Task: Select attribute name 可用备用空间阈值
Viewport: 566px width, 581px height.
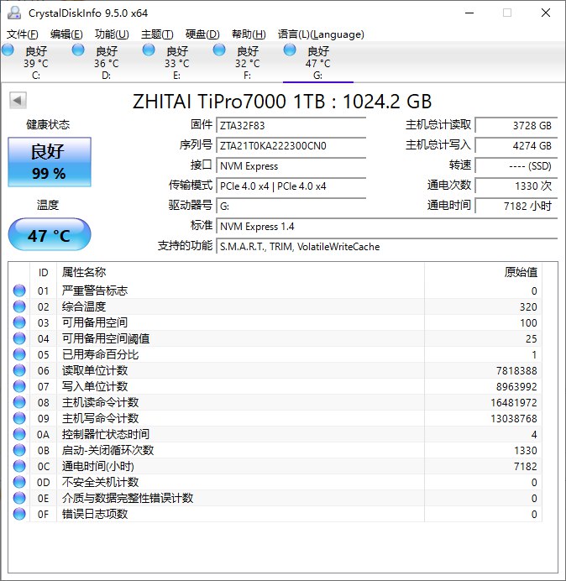Action: [106, 338]
